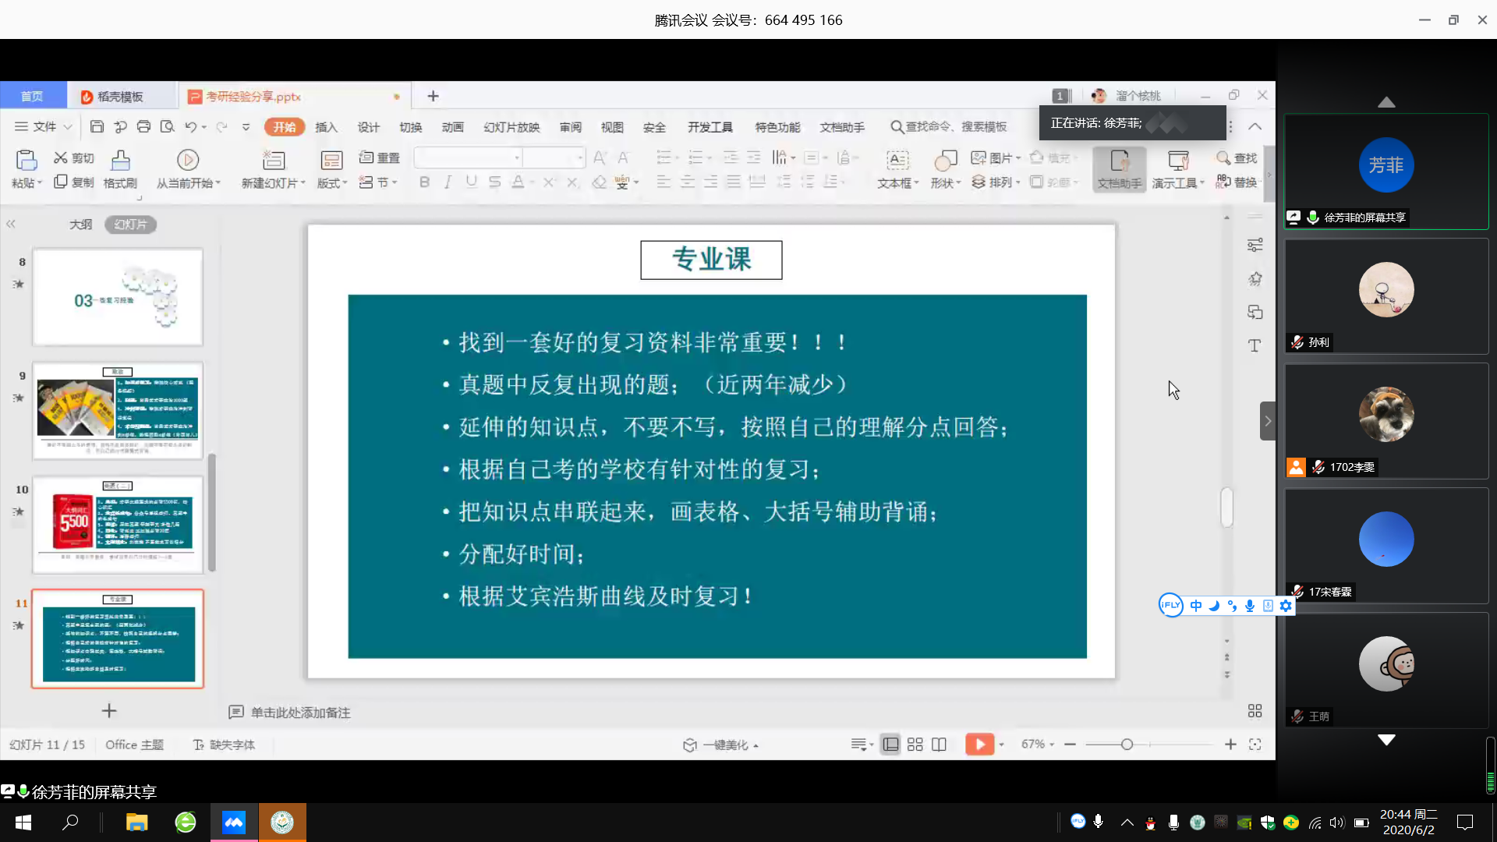The image size is (1497, 842).
Task: Toggle the 幻灯片 thumbnail panel view
Action: coord(130,225)
